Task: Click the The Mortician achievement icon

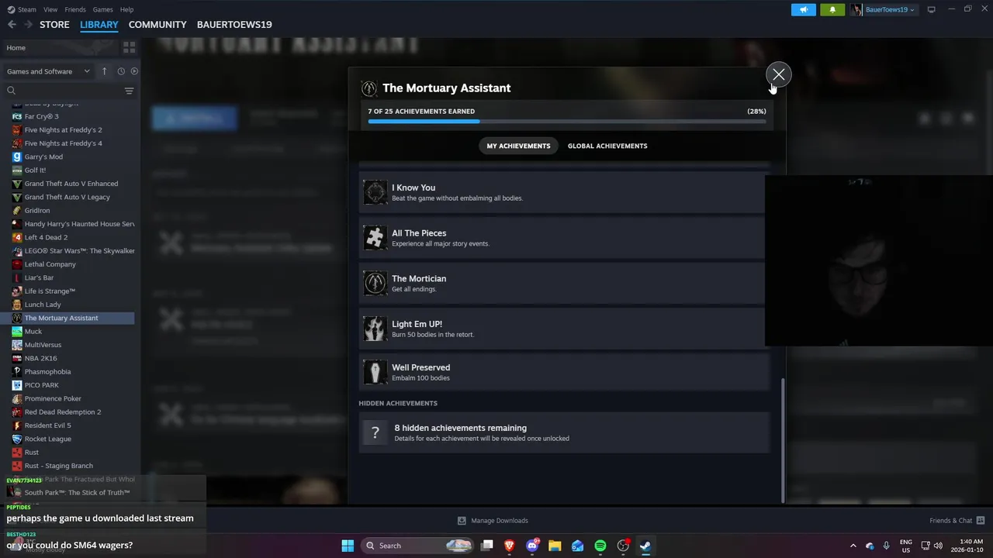Action: [375, 283]
